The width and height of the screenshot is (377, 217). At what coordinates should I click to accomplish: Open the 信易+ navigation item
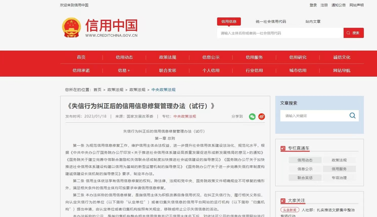124,70
